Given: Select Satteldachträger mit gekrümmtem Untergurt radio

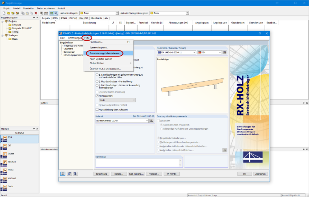Looking at the screenshot, I should point(97,75).
